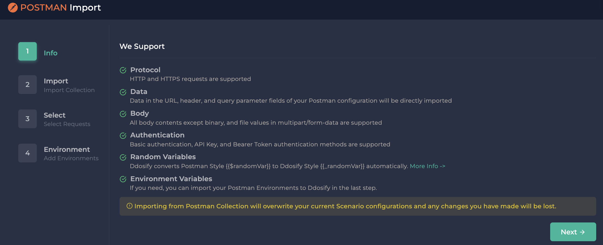This screenshot has width=603, height=245.
Task: Click the Random Variables checkmark icon
Action: click(123, 157)
